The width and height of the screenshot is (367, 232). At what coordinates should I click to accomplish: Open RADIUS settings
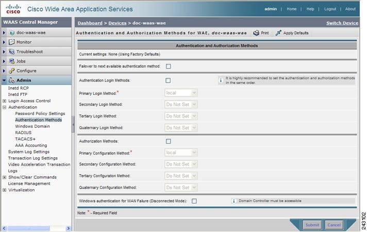[x=23, y=132]
